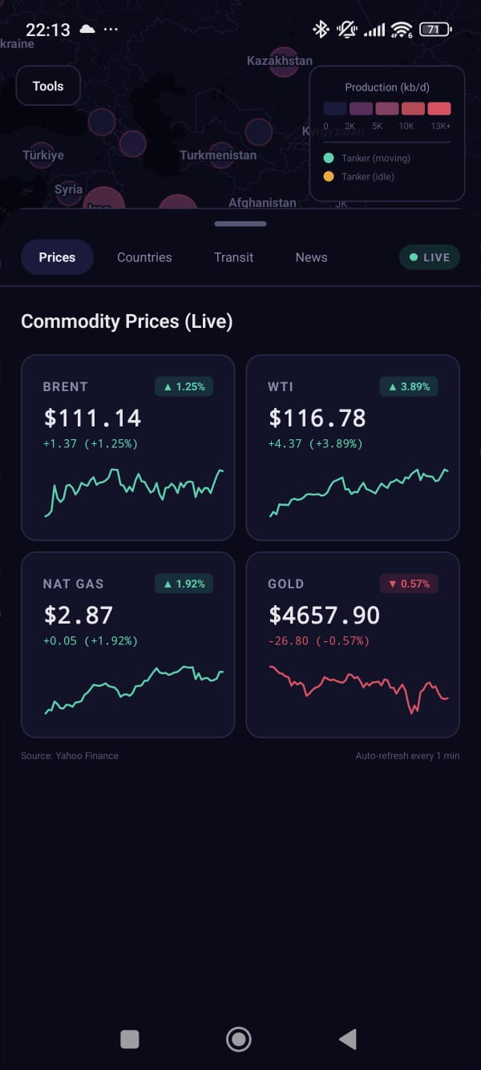Click the Source: Yahoo Finance link
This screenshot has width=481, height=1070.
pyautogui.click(x=69, y=755)
